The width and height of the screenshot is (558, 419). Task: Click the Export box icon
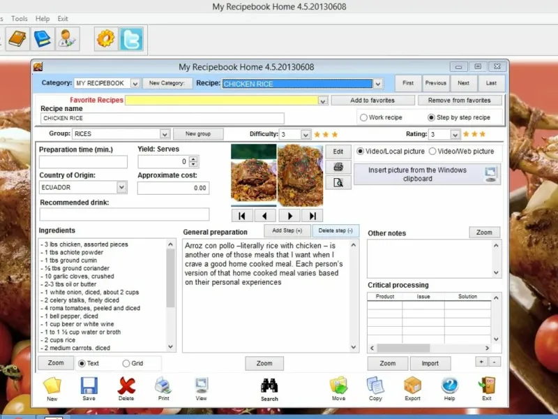(412, 389)
